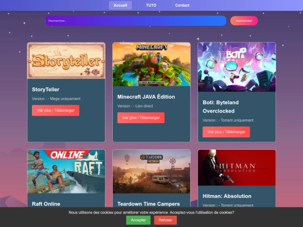Select the Hitman: Absolution title
Viewport: 303px width, 227px height.
tap(227, 196)
